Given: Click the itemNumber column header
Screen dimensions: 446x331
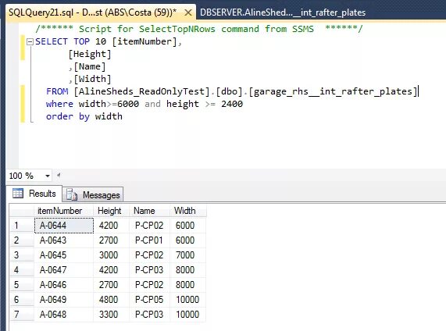Looking at the screenshot, I should (x=64, y=211).
